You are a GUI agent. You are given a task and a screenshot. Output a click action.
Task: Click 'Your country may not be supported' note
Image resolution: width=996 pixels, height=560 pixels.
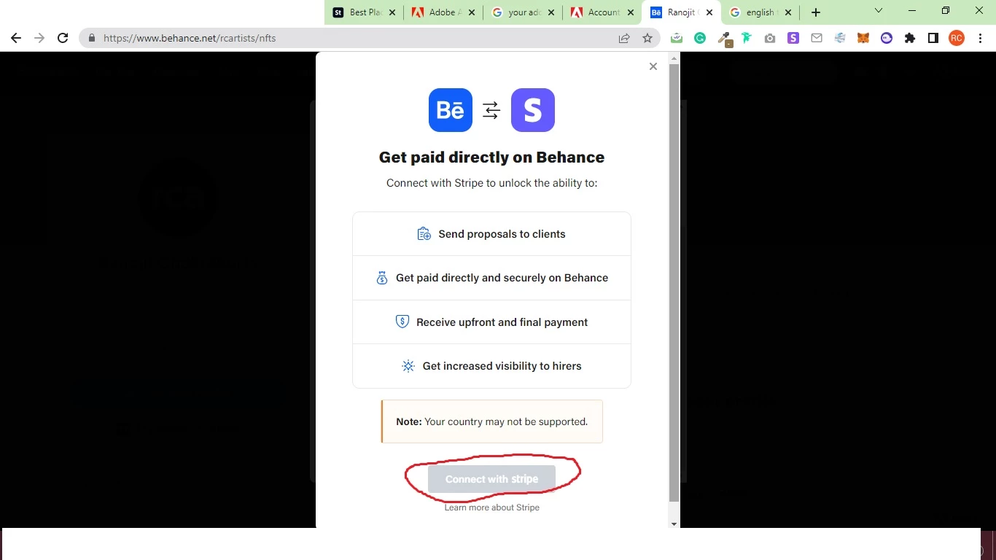point(491,421)
